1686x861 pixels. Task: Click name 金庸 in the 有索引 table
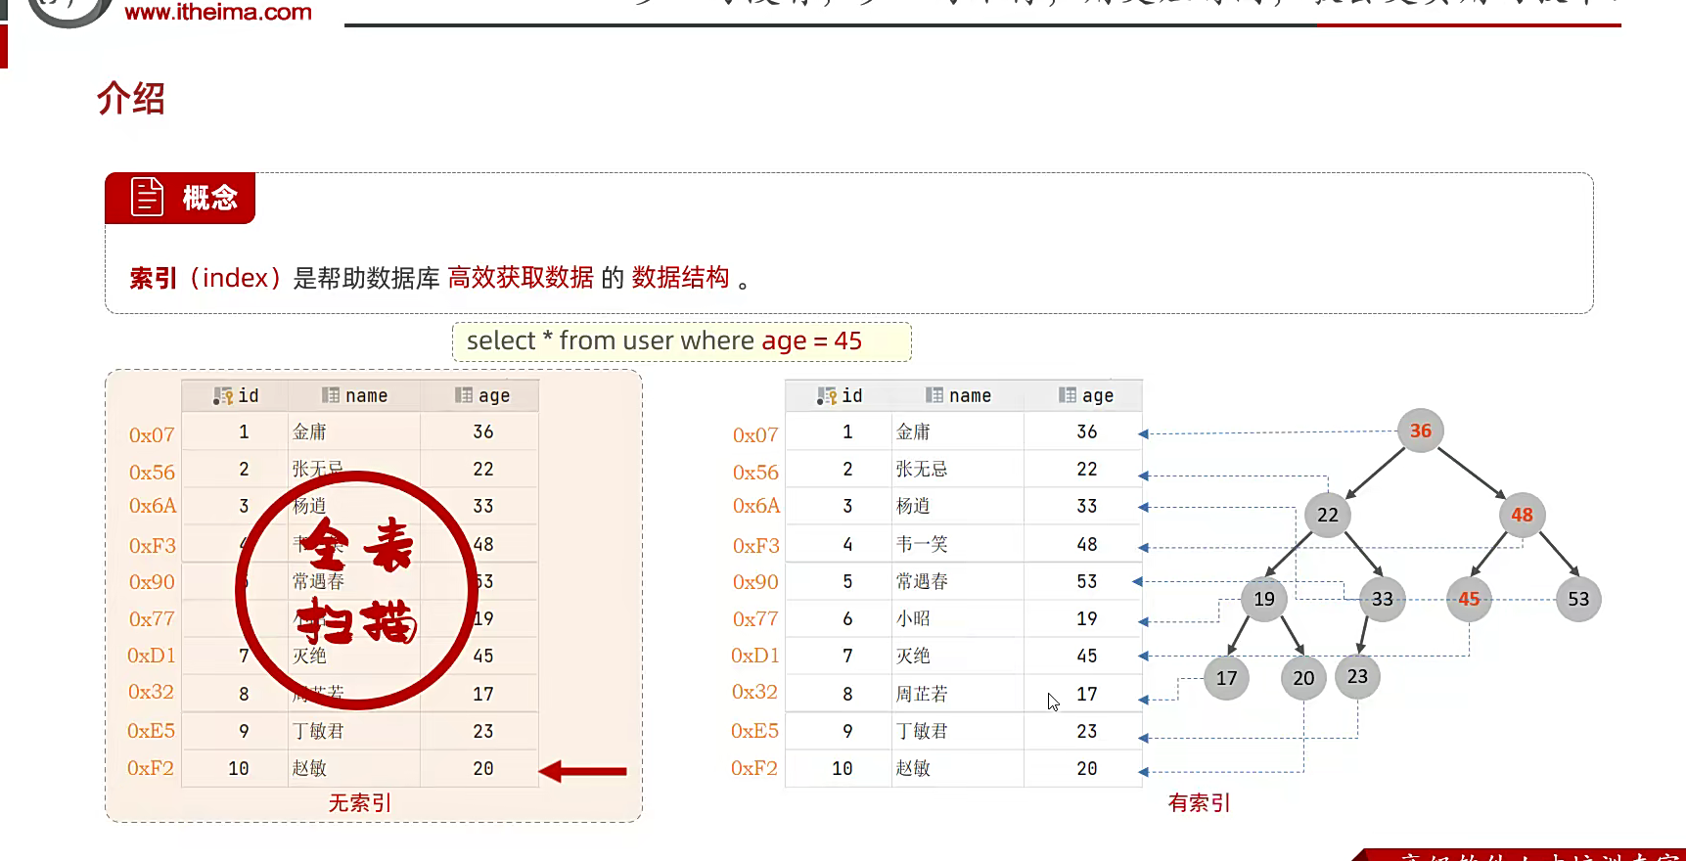[x=913, y=431]
